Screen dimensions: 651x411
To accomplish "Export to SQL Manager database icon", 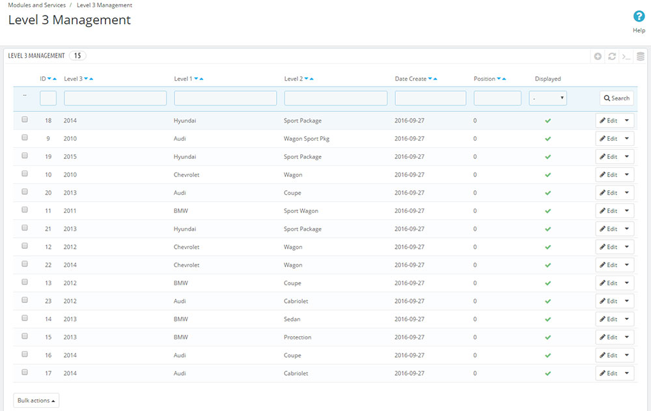I will (641, 56).
